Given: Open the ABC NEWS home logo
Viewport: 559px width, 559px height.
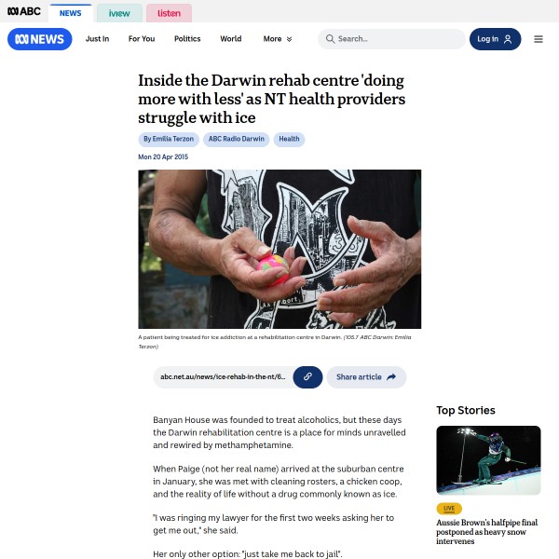Looking at the screenshot, I should click(39, 39).
